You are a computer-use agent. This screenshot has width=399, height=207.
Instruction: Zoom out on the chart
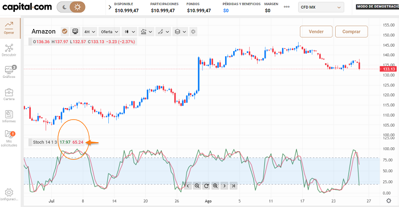tap(197, 186)
